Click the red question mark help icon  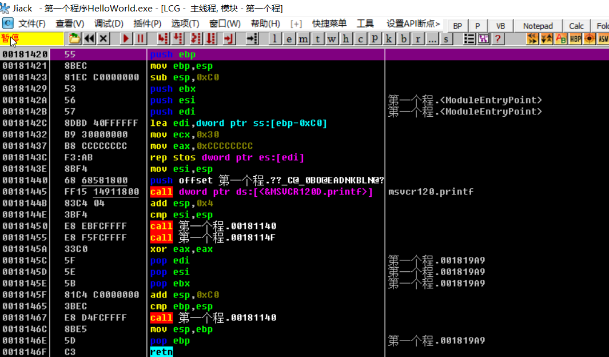pyautogui.click(x=497, y=39)
